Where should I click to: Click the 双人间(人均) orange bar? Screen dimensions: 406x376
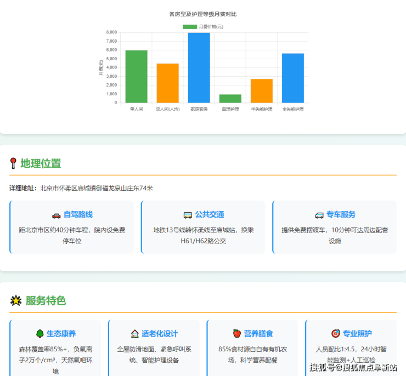167,83
